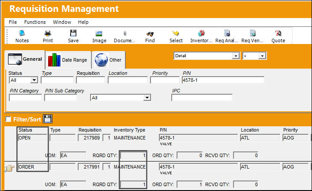The image size is (312, 191).
Task: Enable the Filter/Sort checkbox
Action: pyautogui.click(x=8, y=119)
